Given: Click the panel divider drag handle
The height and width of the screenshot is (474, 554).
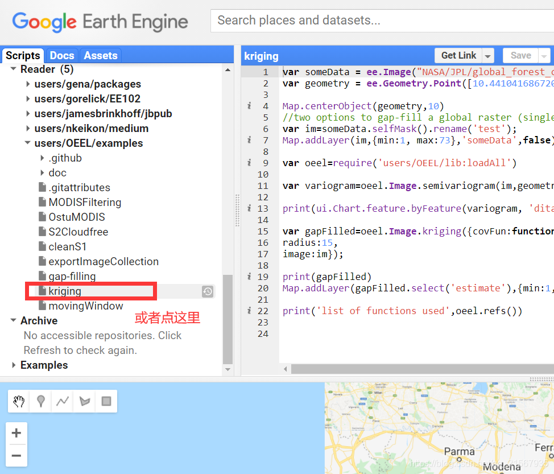Looking at the screenshot, I should point(237,210).
